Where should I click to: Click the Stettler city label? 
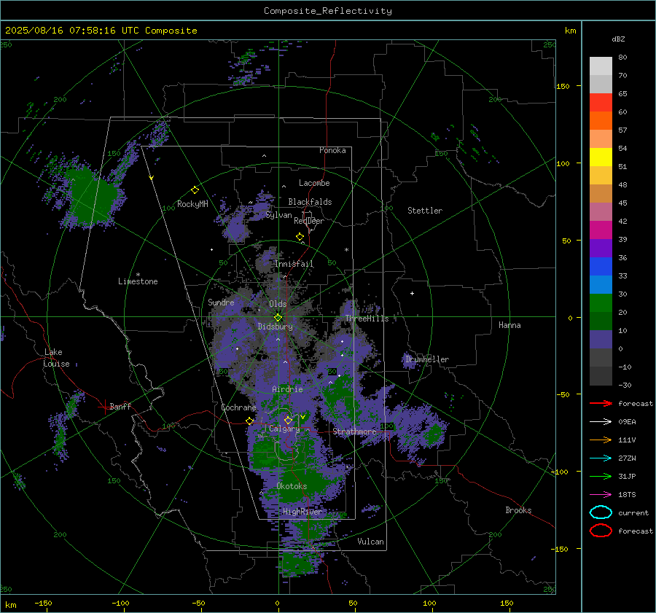[425, 211]
